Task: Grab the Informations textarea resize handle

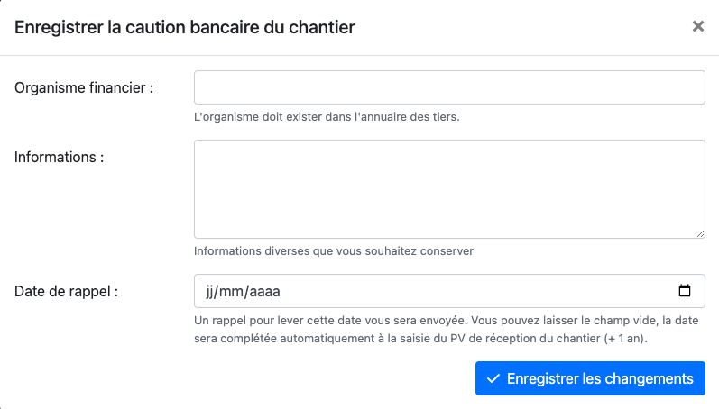Action: [x=700, y=233]
